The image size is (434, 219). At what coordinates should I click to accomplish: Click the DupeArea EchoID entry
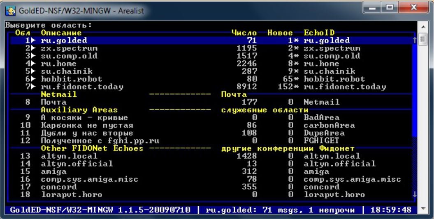[x=324, y=133]
